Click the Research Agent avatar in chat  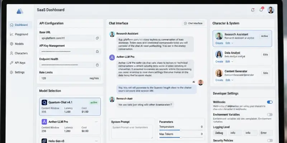(x=112, y=99)
